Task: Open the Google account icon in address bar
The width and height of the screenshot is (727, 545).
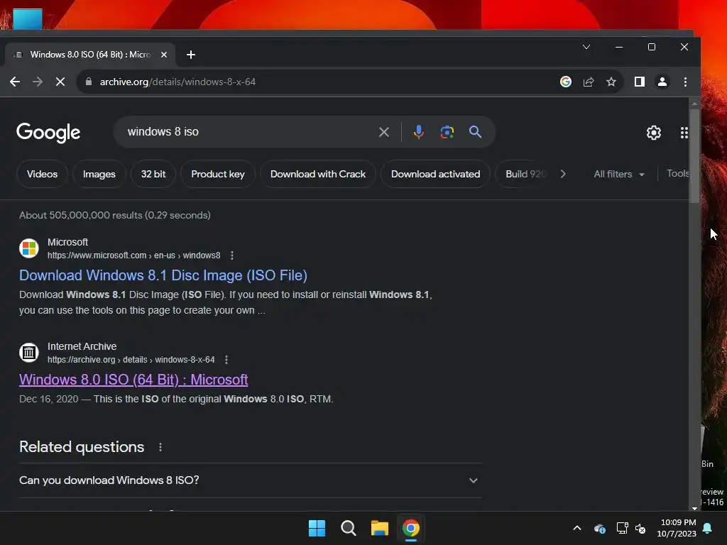Action: click(566, 82)
